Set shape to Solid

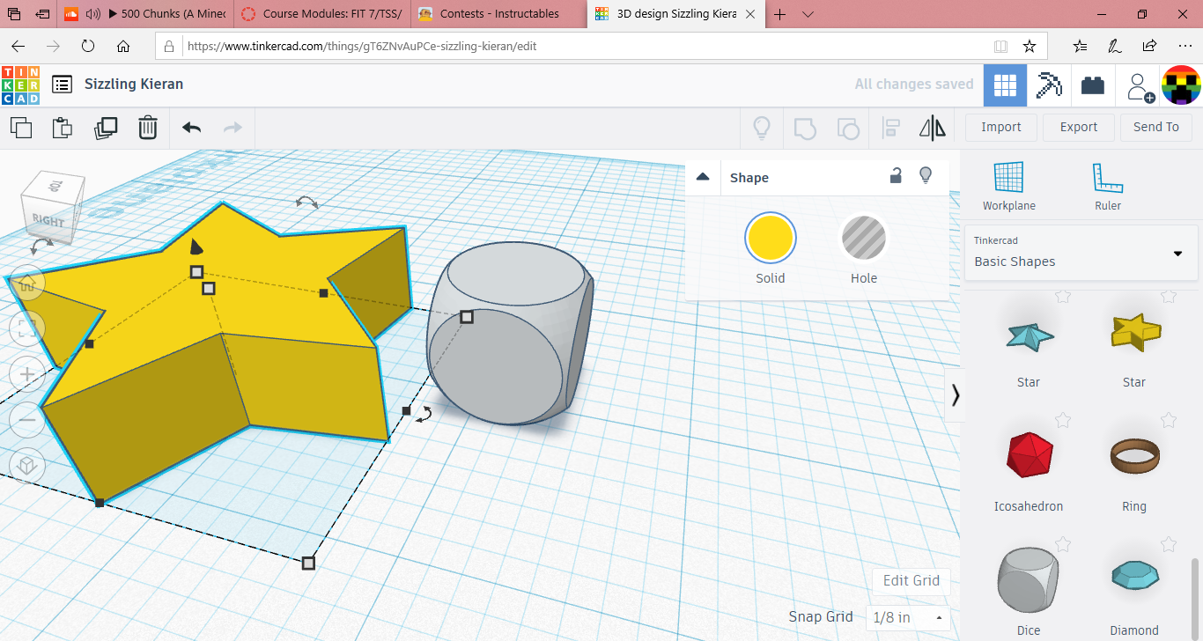pyautogui.click(x=771, y=250)
